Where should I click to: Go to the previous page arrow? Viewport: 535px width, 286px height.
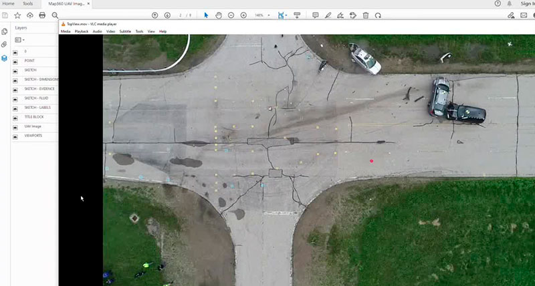(x=155, y=15)
